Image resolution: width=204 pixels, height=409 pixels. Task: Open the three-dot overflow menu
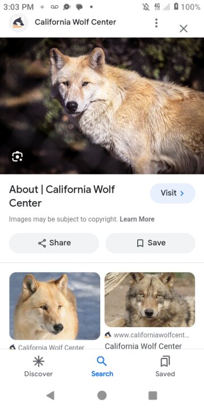[156, 23]
